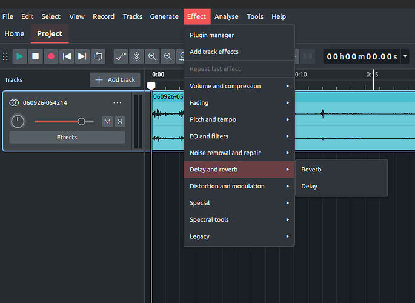
Task: Click the stereo track icon beside 060926-054214
Action: tap(14, 102)
